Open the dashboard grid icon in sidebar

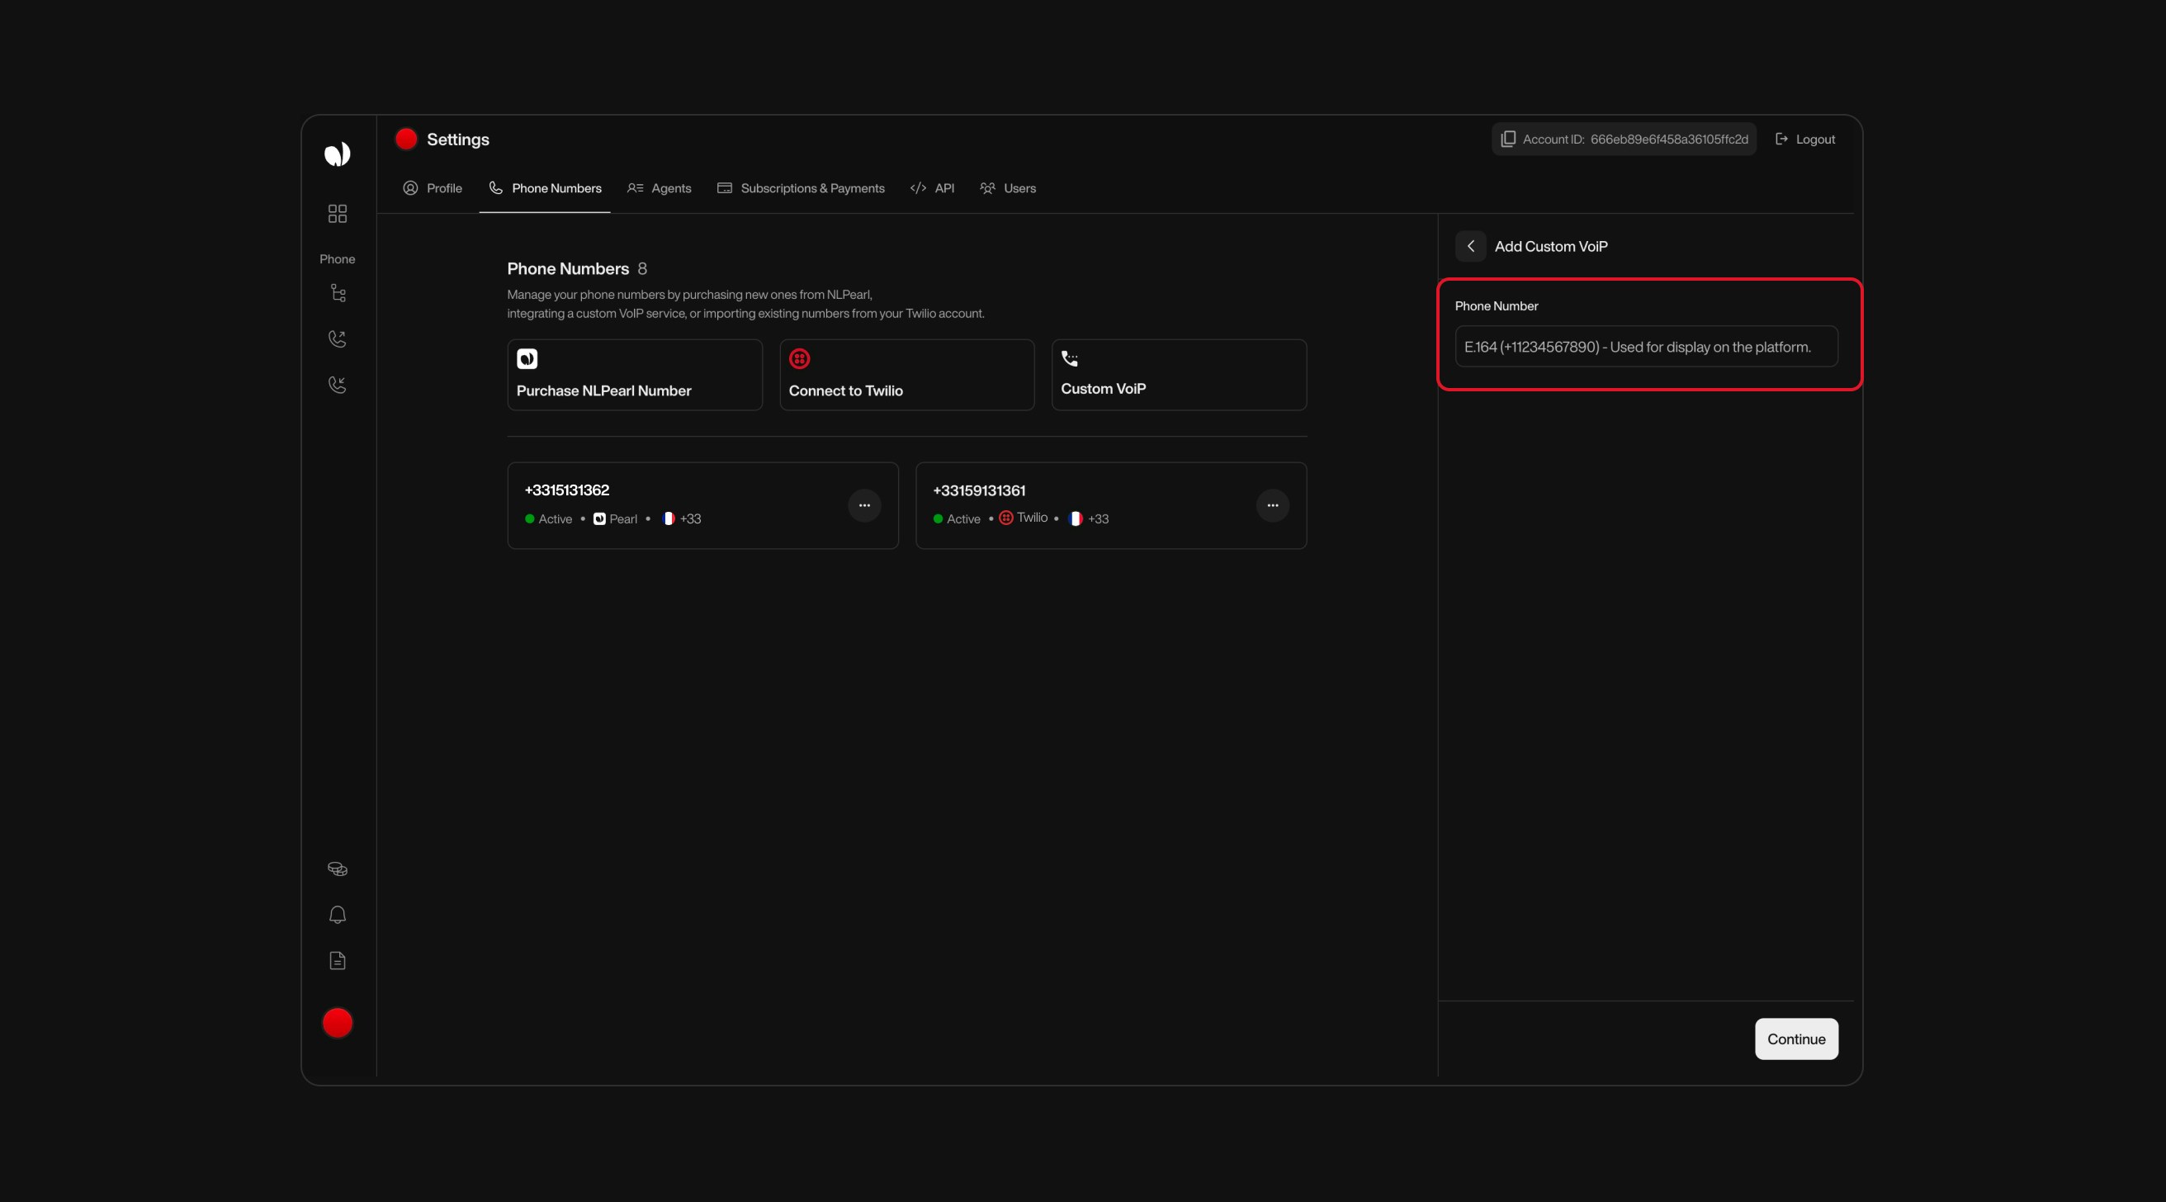pyautogui.click(x=337, y=214)
